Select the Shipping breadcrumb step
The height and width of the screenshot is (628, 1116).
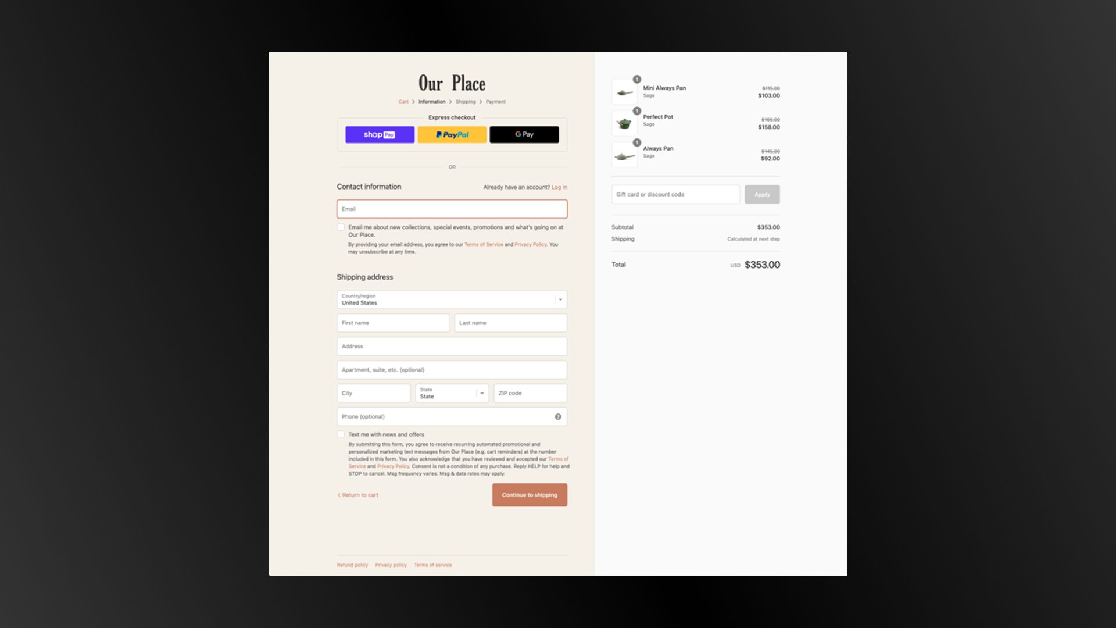tap(465, 102)
